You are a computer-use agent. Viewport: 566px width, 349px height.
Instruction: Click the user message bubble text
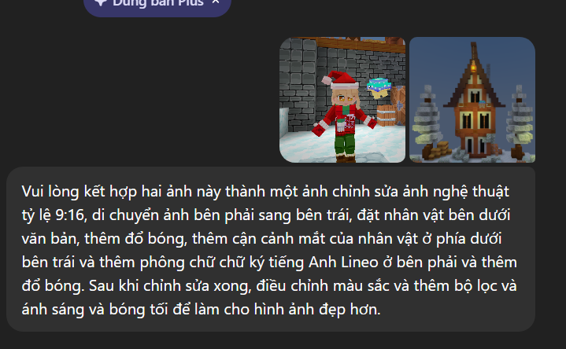coord(271,249)
